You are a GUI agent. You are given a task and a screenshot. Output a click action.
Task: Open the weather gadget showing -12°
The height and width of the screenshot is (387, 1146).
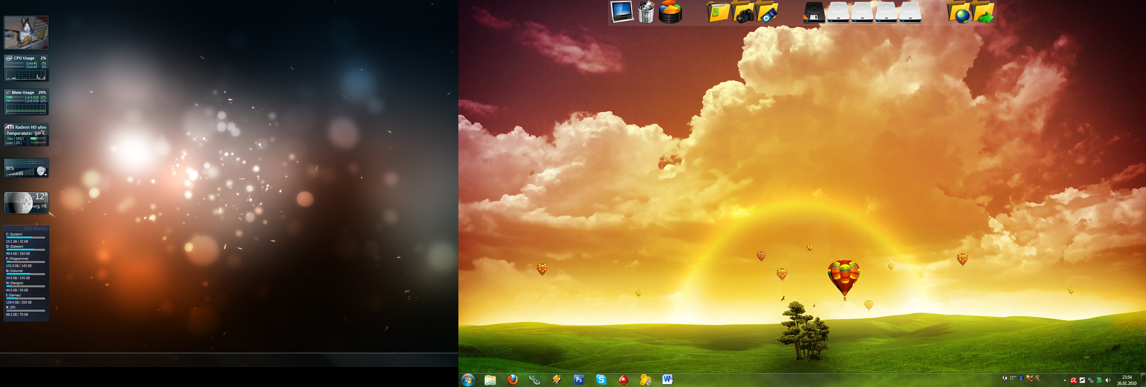pyautogui.click(x=26, y=203)
